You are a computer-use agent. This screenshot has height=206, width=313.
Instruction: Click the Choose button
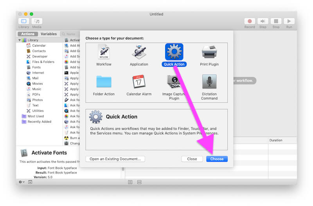pyautogui.click(x=217, y=159)
